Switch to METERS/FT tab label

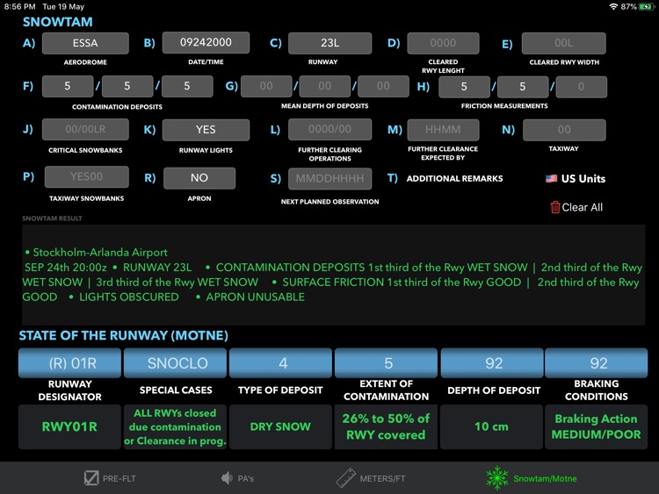click(382, 478)
